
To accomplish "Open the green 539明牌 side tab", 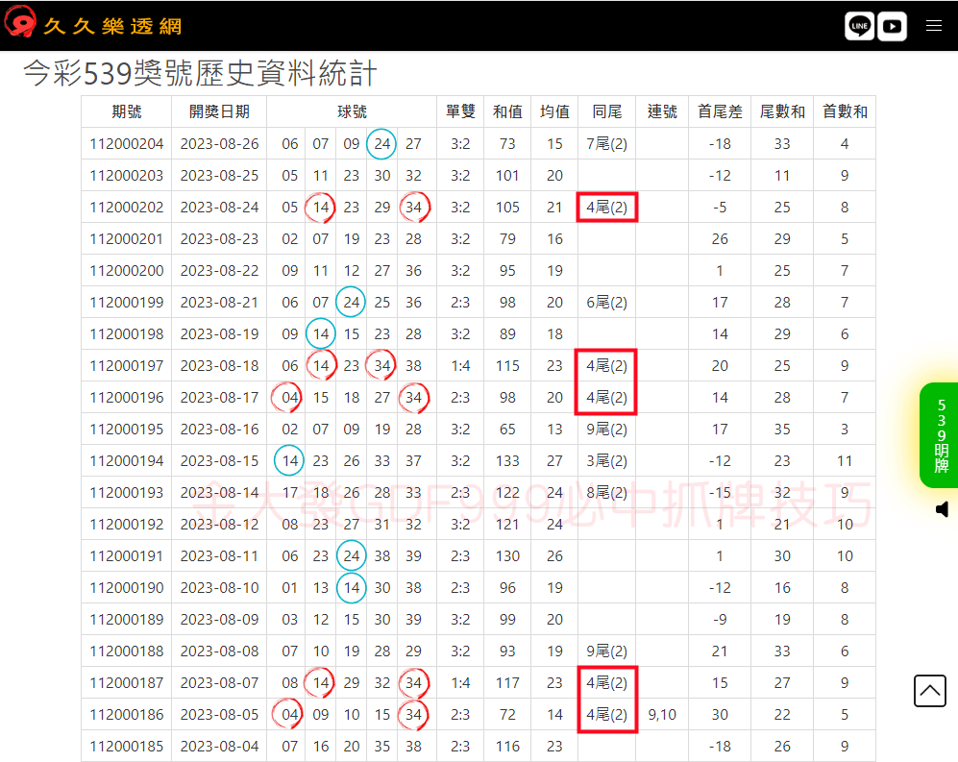I will (939, 434).
